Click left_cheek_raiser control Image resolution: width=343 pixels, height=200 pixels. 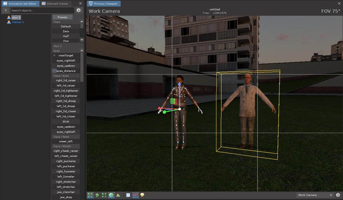point(66,156)
